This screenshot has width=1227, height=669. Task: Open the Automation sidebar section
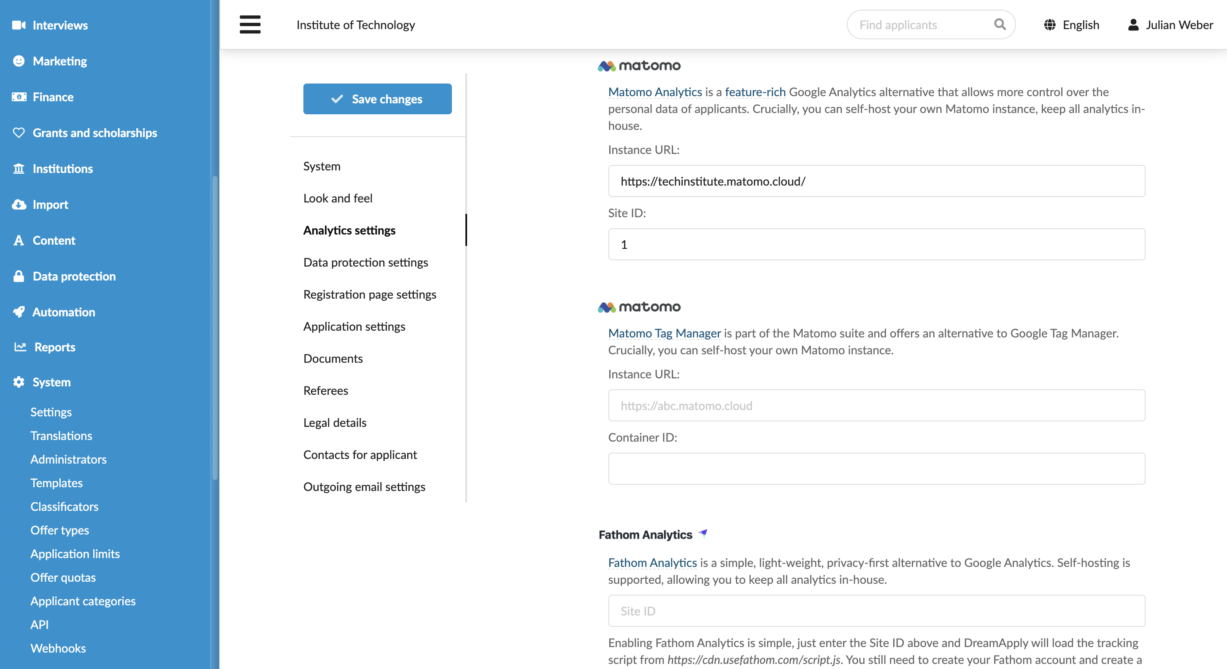tap(64, 312)
